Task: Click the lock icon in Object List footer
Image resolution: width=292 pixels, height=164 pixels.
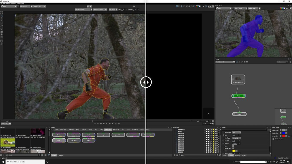Action: [x=177, y=155]
